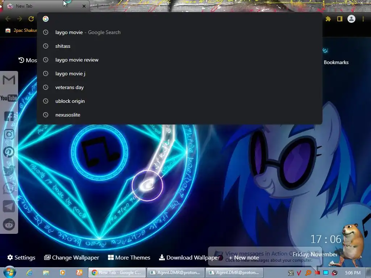371x278 pixels.
Task: Click the Windows Start orb
Action: coord(9,272)
